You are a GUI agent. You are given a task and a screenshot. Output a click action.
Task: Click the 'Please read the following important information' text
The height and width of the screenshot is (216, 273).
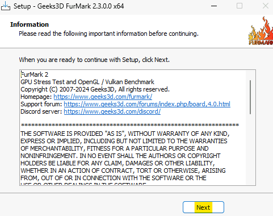click(108, 34)
